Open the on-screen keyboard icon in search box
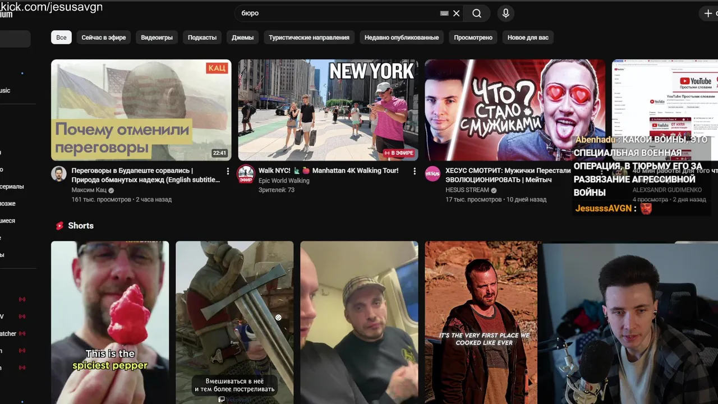This screenshot has height=404, width=718. (x=444, y=13)
